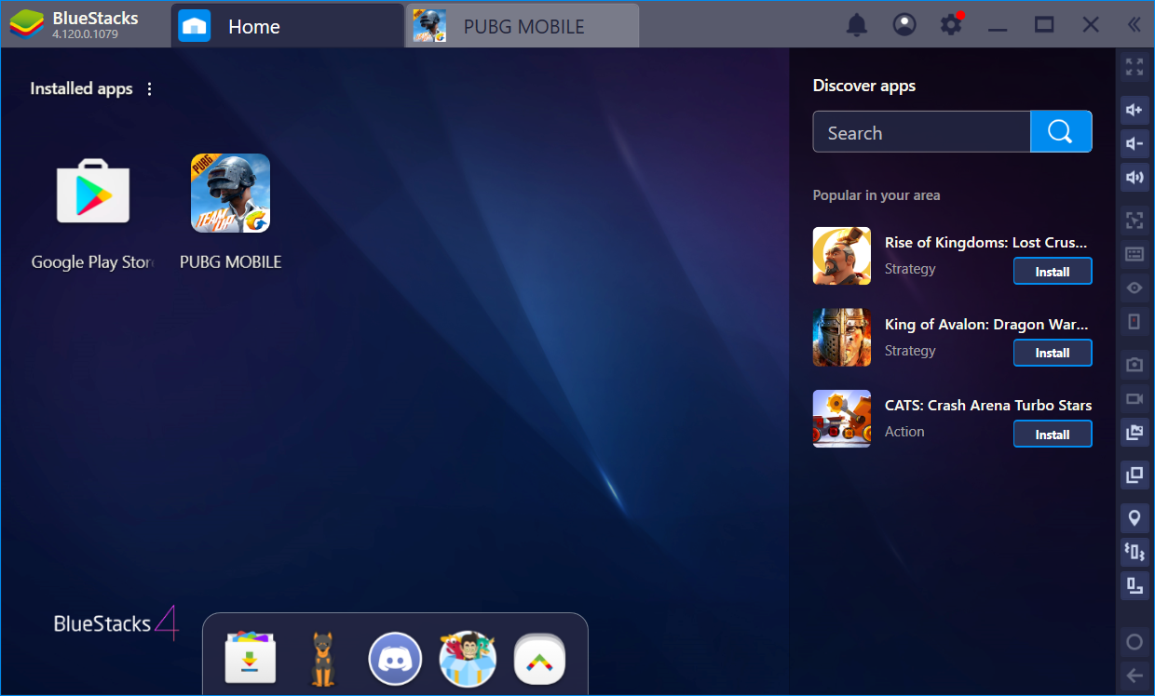Click the full screen icon in sidebar
The image size is (1155, 696).
pos(1134,67)
